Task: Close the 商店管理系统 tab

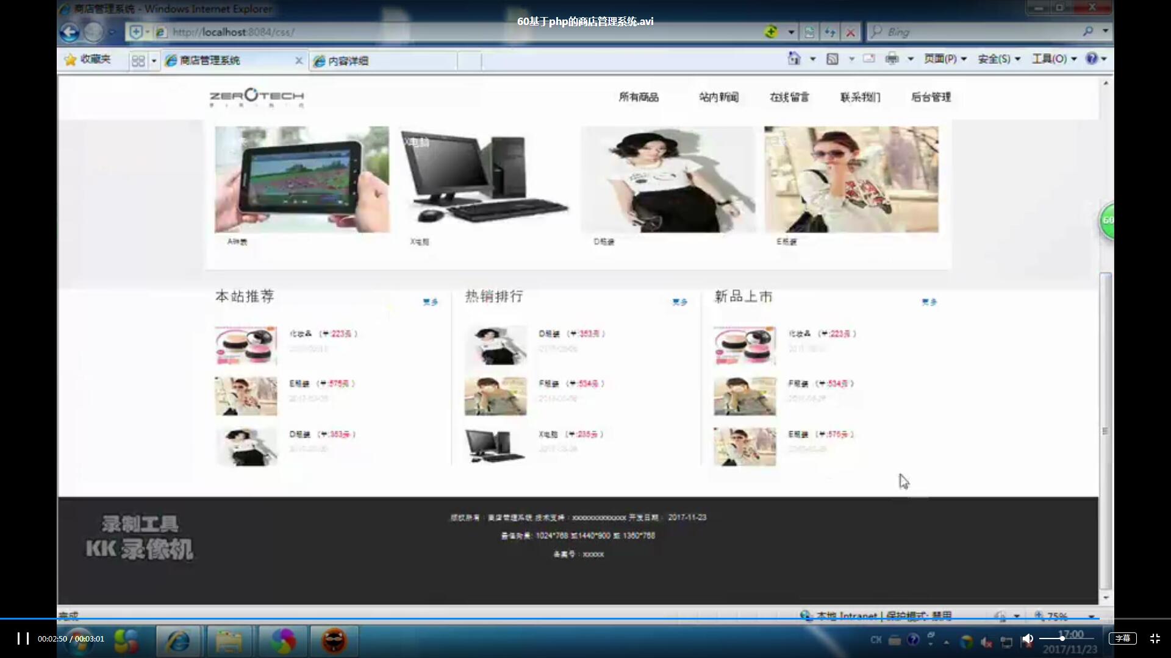Action: [299, 60]
